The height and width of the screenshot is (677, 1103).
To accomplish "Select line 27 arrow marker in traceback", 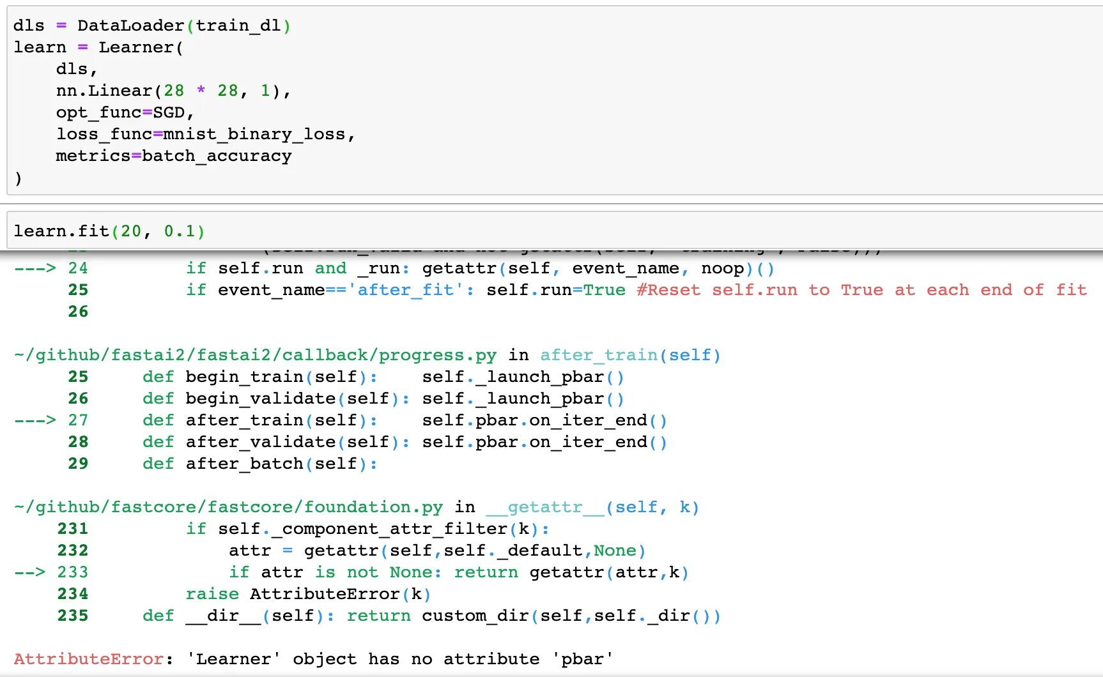I will (35, 420).
